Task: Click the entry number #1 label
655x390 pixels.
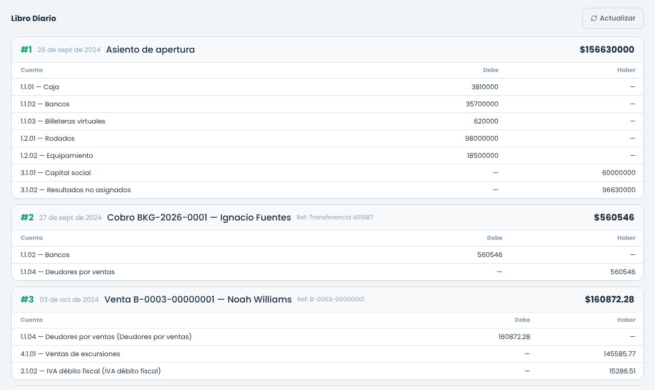Action: (x=26, y=50)
